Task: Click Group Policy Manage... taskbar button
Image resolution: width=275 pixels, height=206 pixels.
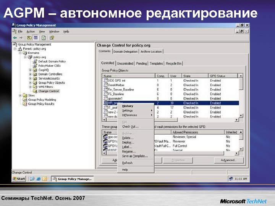Action: pyautogui.click(x=72, y=179)
